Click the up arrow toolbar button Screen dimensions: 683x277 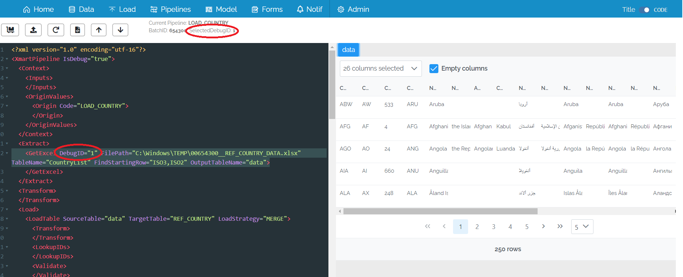click(x=99, y=30)
